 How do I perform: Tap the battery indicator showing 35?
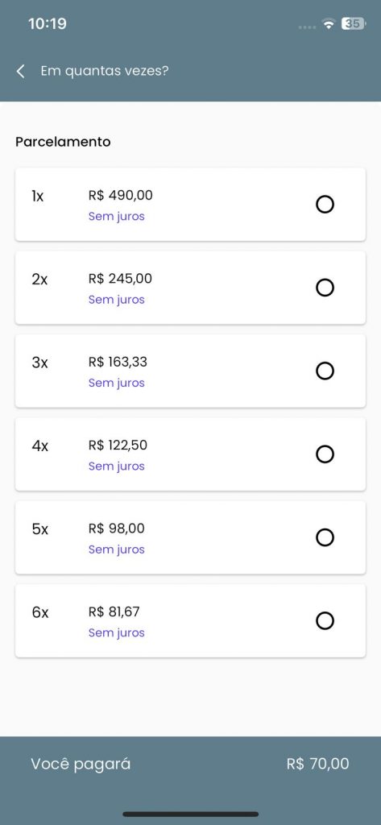tap(353, 23)
